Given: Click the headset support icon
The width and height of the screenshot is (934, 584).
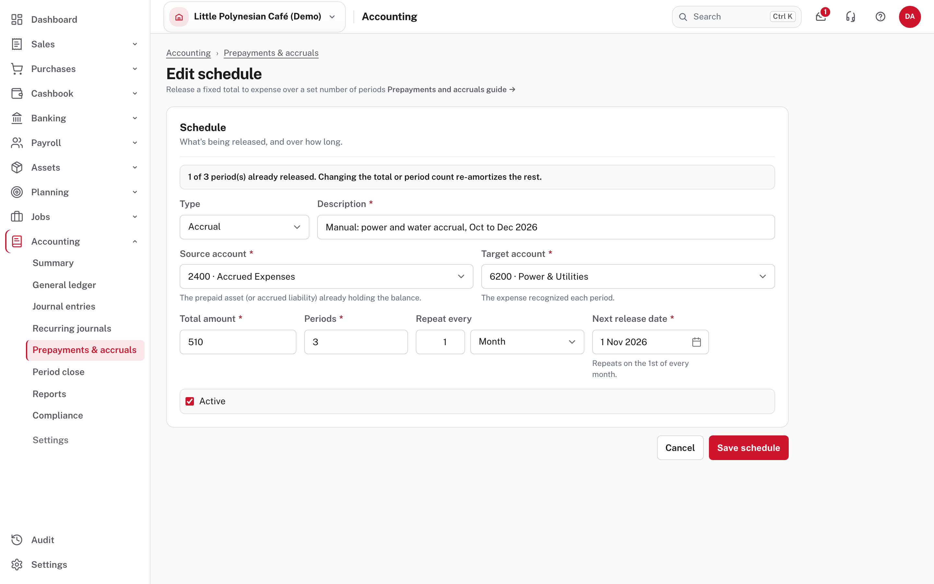Looking at the screenshot, I should click(851, 17).
